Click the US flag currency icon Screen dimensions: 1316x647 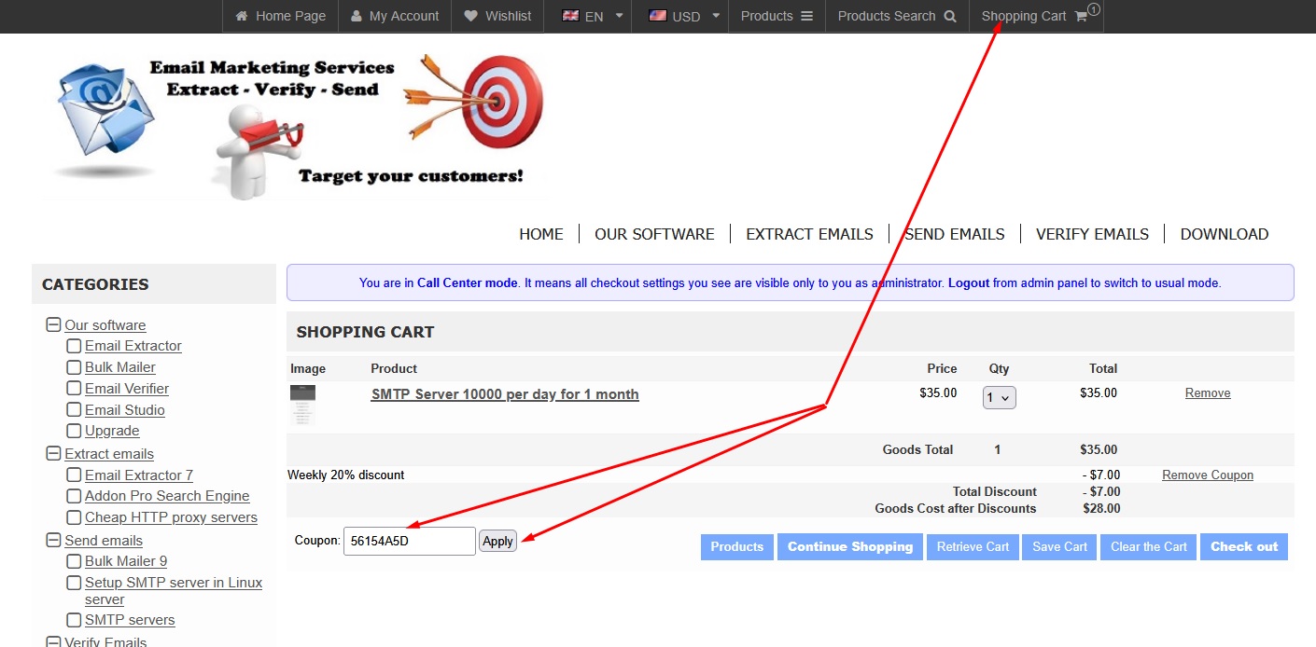point(657,16)
